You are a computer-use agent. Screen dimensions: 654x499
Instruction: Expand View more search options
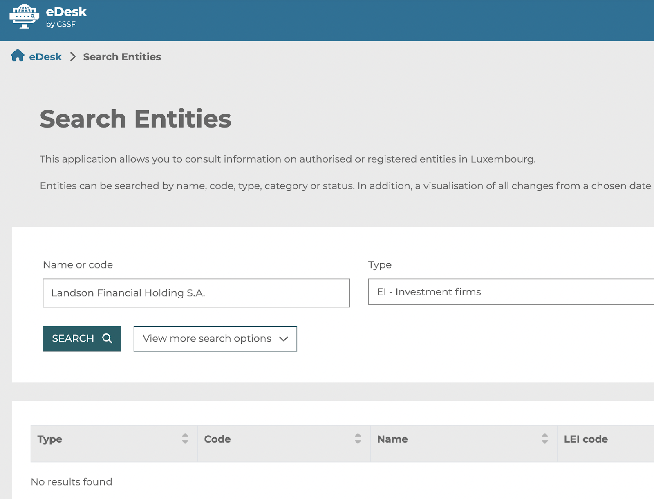[215, 338]
